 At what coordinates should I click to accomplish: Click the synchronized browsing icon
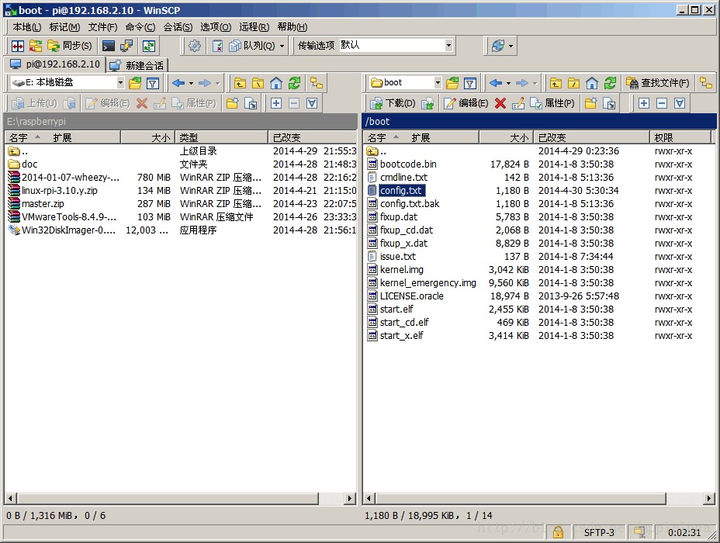coord(149,46)
